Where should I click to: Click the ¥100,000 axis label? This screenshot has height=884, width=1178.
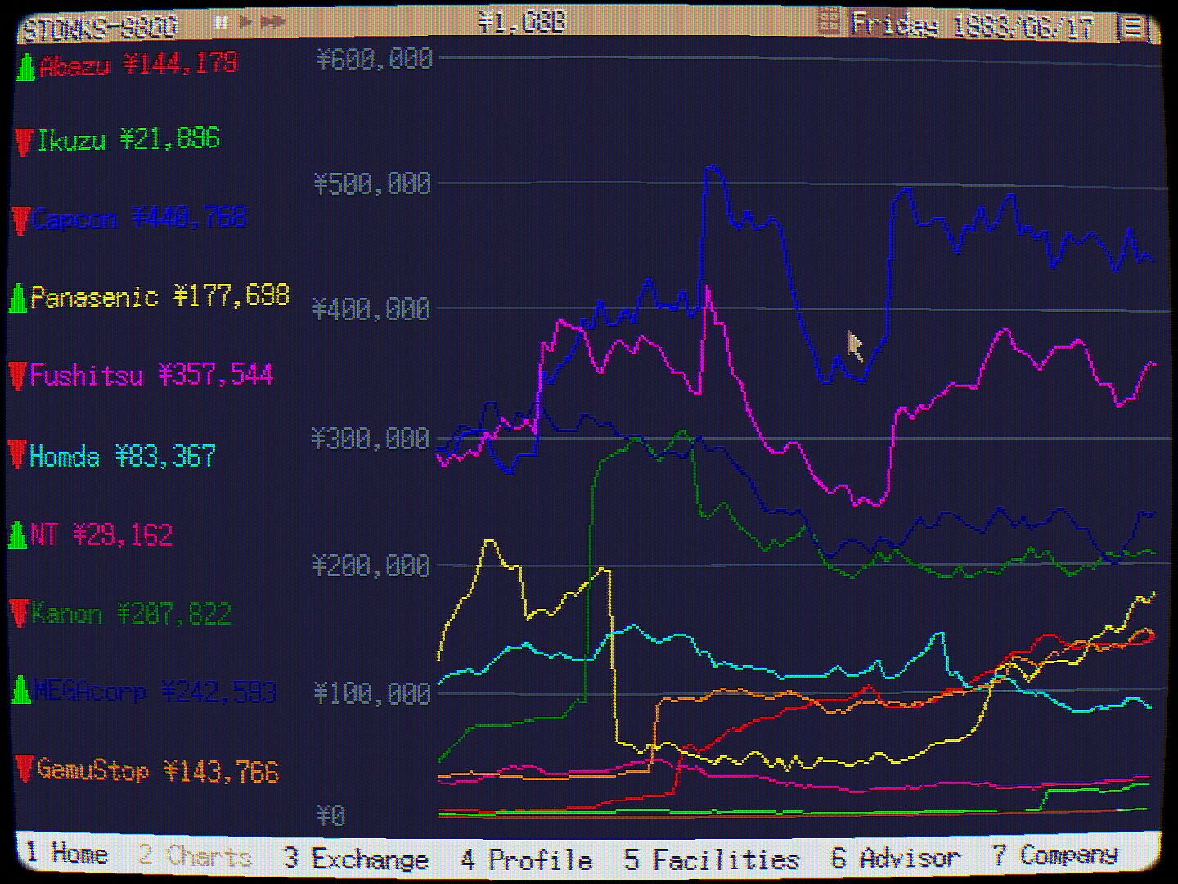(372, 694)
